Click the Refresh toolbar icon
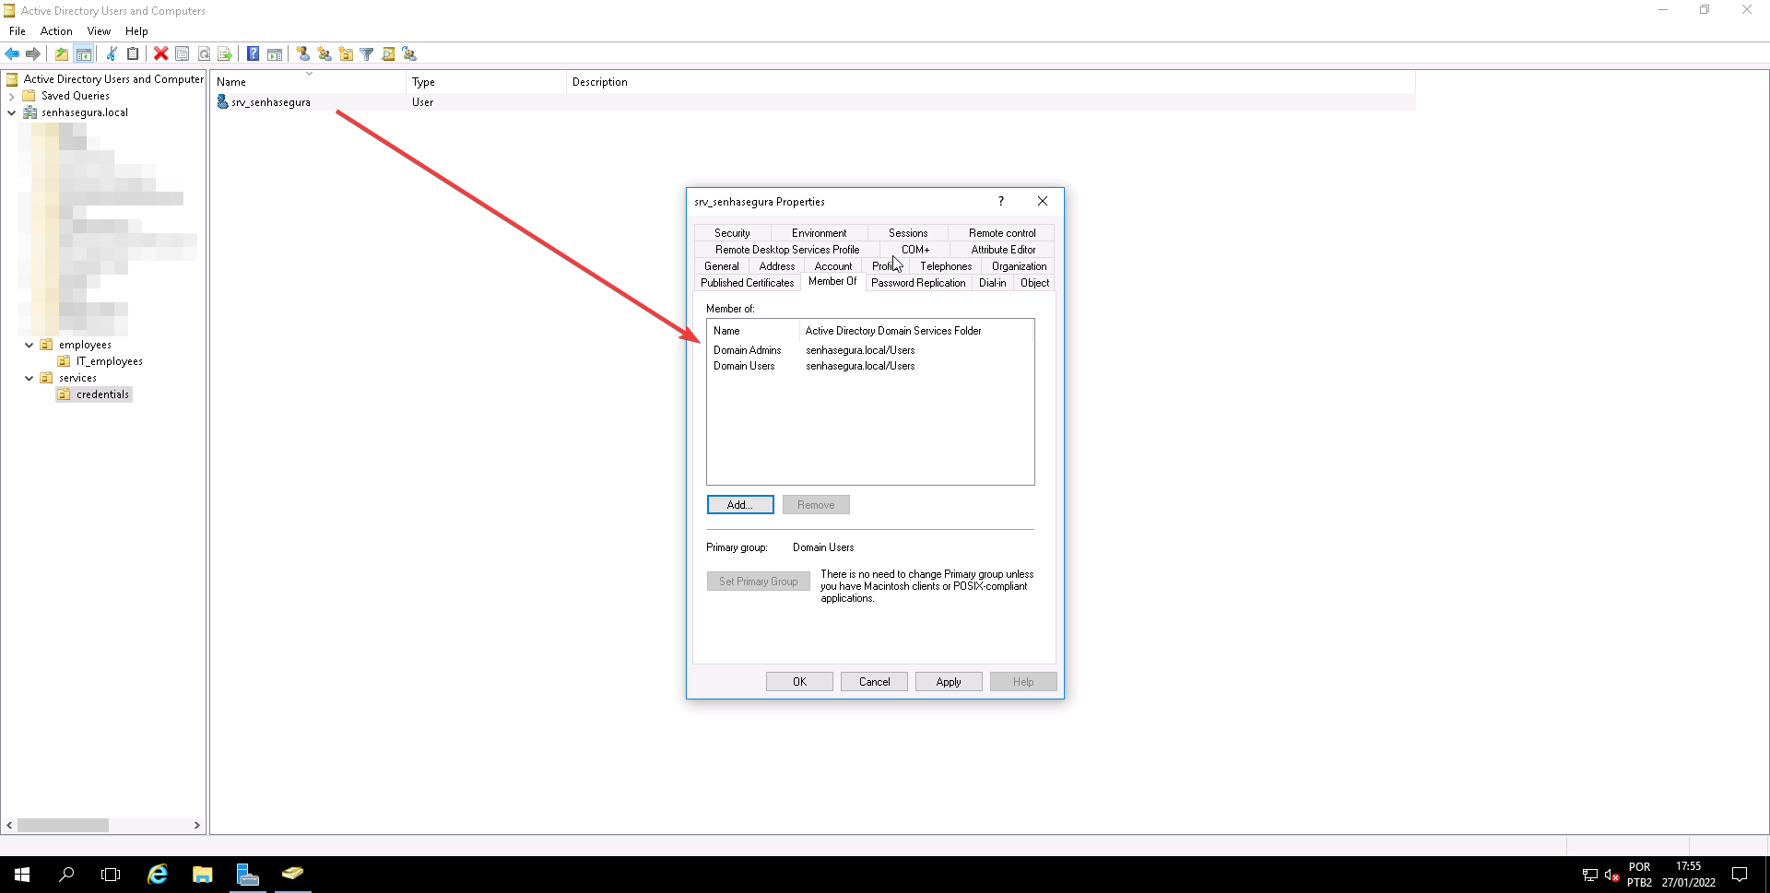Image resolution: width=1770 pixels, height=893 pixels. 204,54
